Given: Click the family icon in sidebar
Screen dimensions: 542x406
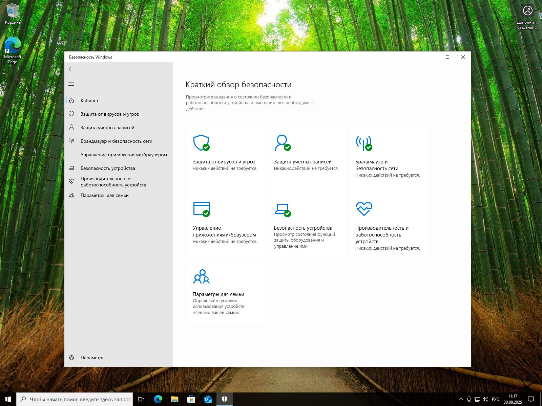Looking at the screenshot, I should pos(71,195).
